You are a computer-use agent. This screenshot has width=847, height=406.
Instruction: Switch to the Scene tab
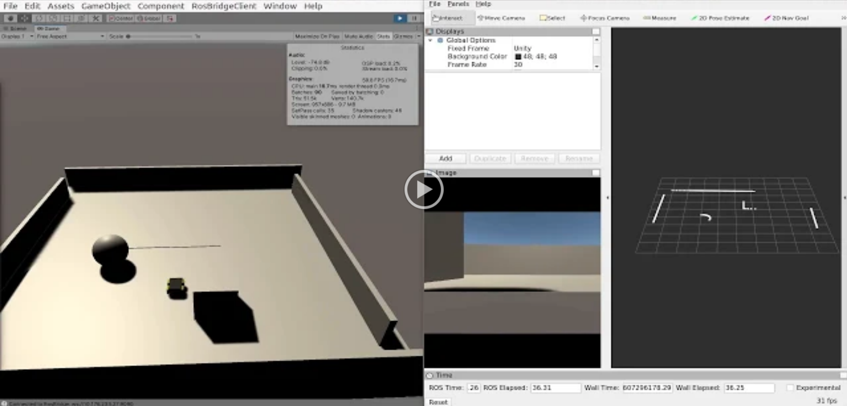pos(15,28)
